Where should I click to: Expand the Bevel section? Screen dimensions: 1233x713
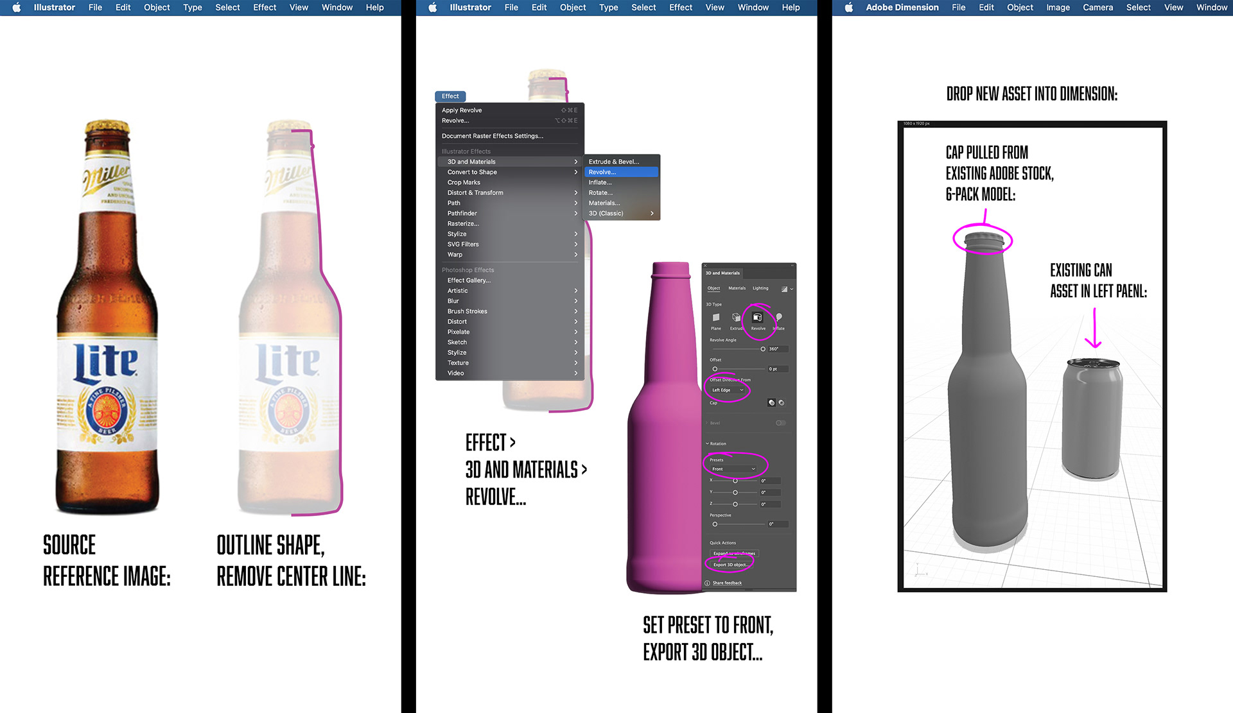[x=707, y=423]
